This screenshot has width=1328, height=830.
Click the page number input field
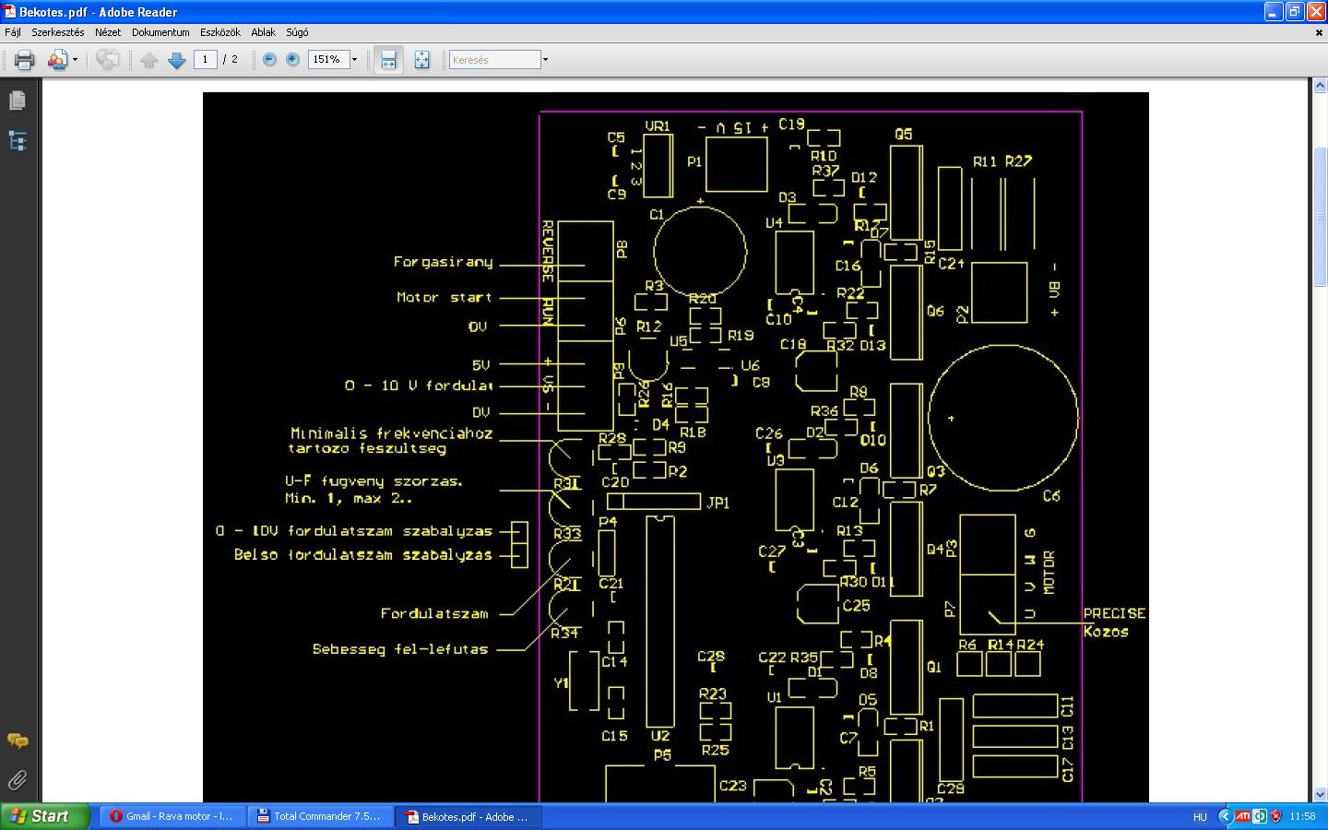pyautogui.click(x=205, y=60)
